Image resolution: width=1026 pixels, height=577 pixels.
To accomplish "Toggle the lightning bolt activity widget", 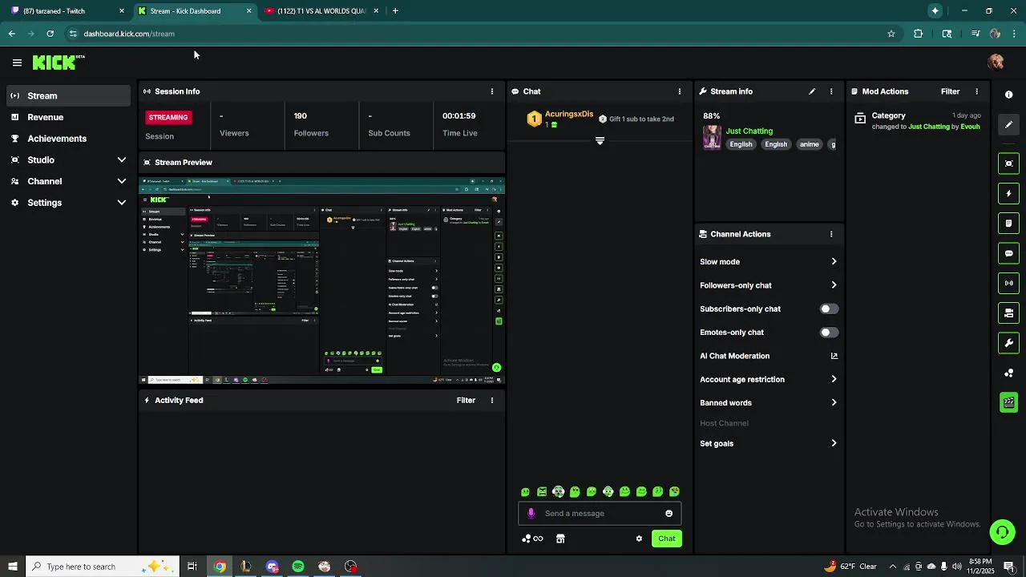I will pyautogui.click(x=1009, y=193).
